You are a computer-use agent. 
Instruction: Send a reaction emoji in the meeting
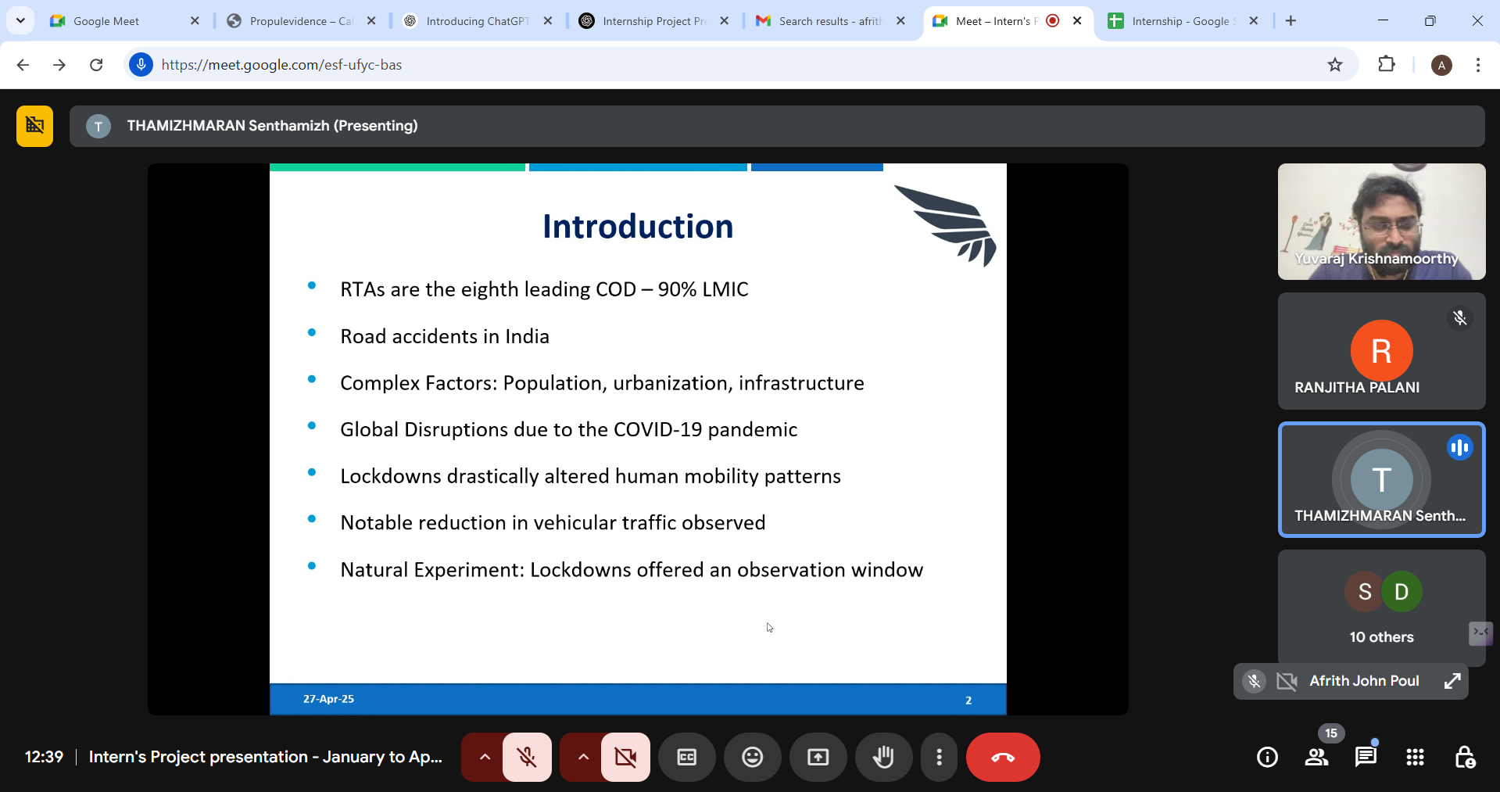[x=752, y=757]
